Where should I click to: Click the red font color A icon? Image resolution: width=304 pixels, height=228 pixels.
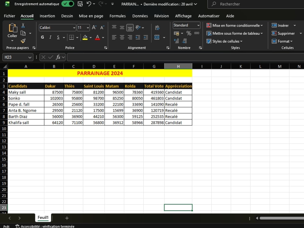pyautogui.click(x=98, y=37)
